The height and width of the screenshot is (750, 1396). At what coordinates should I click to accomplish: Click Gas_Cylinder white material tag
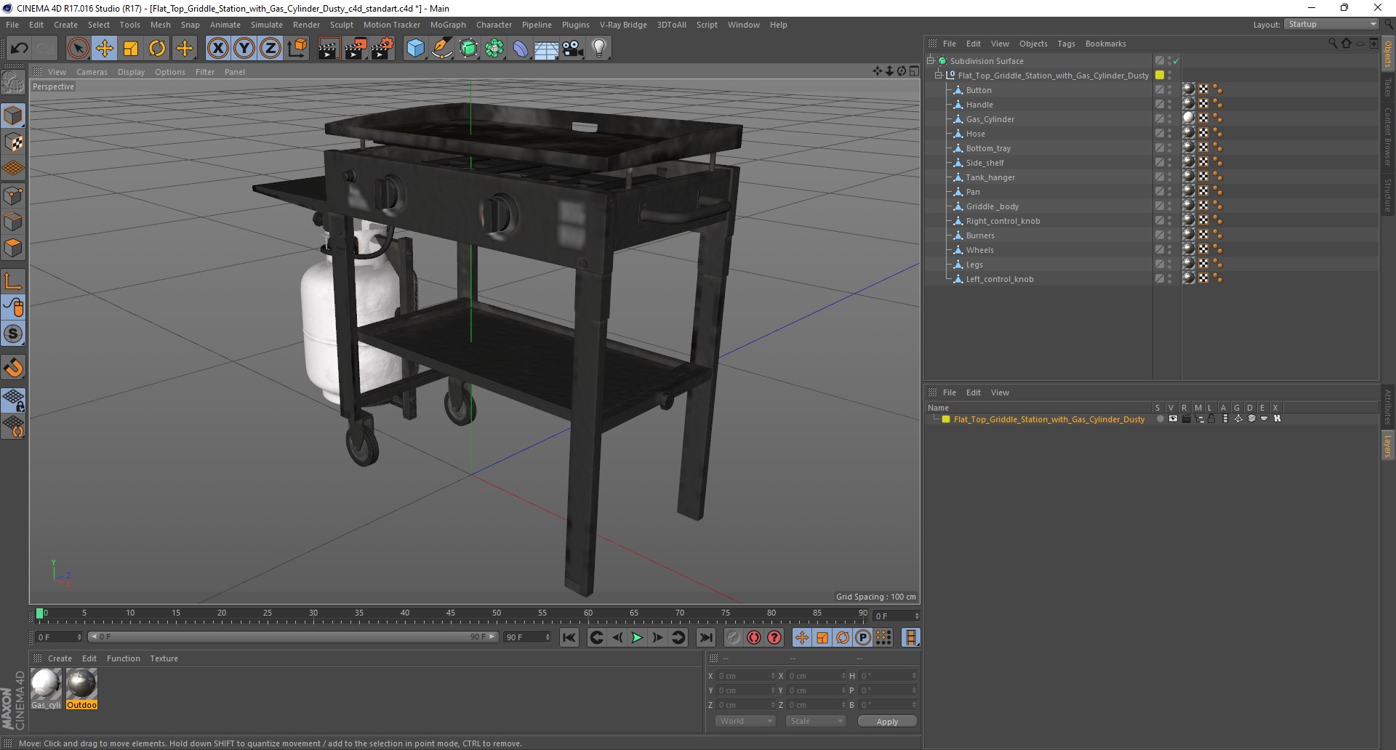click(x=1189, y=118)
